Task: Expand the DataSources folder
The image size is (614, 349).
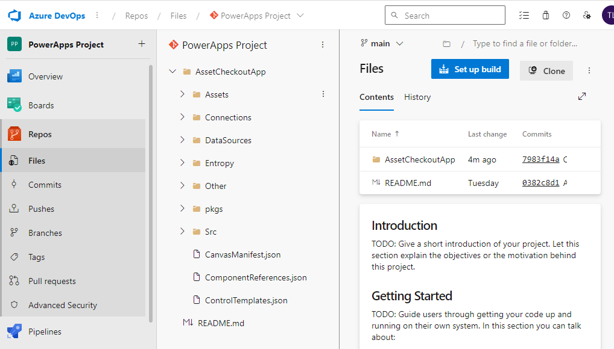Action: (x=182, y=140)
